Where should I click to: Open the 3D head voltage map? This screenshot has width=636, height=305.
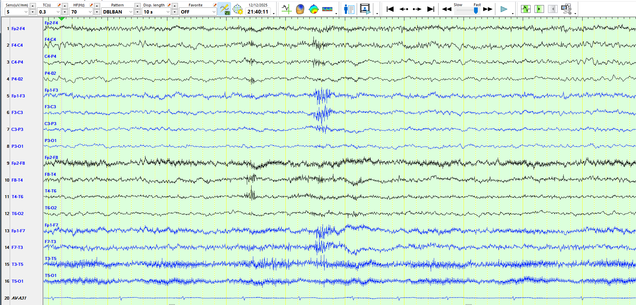[x=300, y=9]
